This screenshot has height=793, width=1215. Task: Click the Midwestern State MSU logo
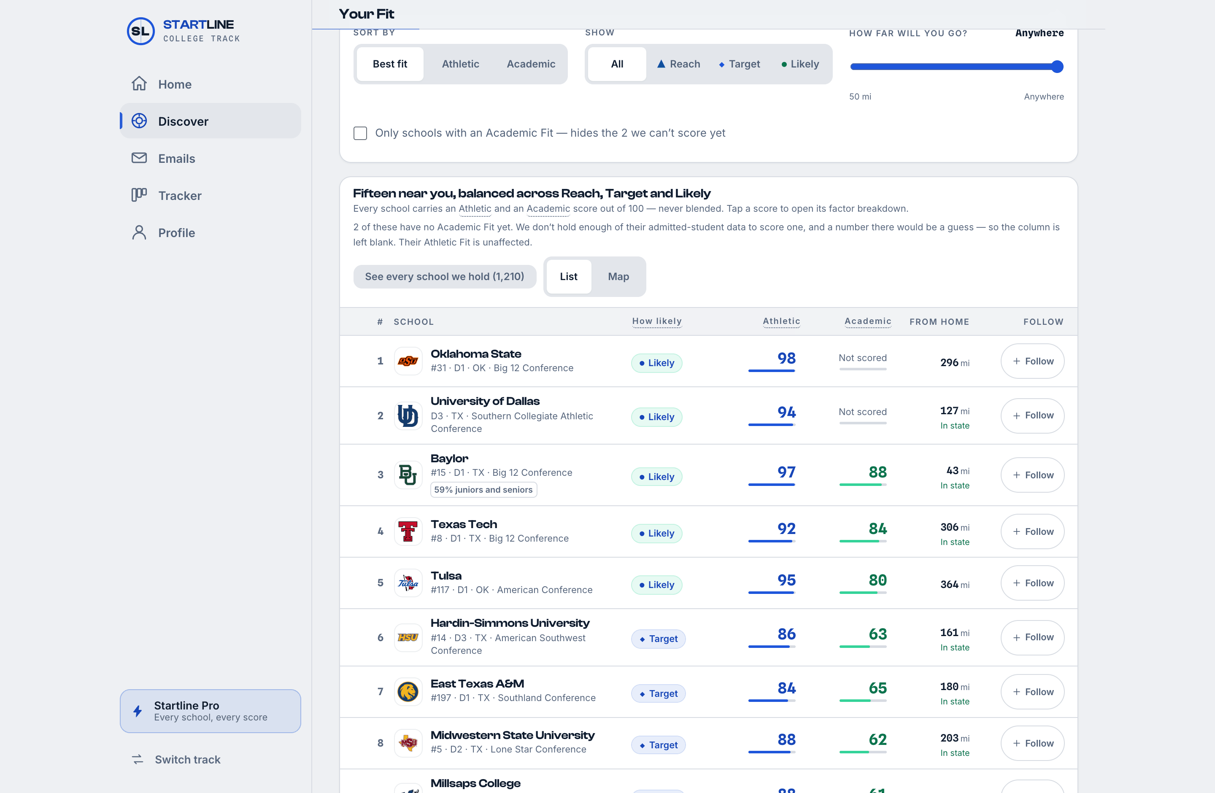tap(408, 743)
